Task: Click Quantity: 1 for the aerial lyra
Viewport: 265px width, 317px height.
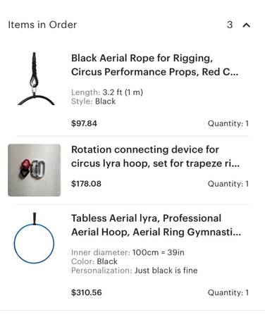Action: (228, 292)
